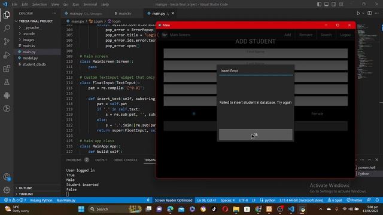This screenshot has width=383, height=215.
Task: Open TikTok from the taskbar
Action: pos(214,209)
